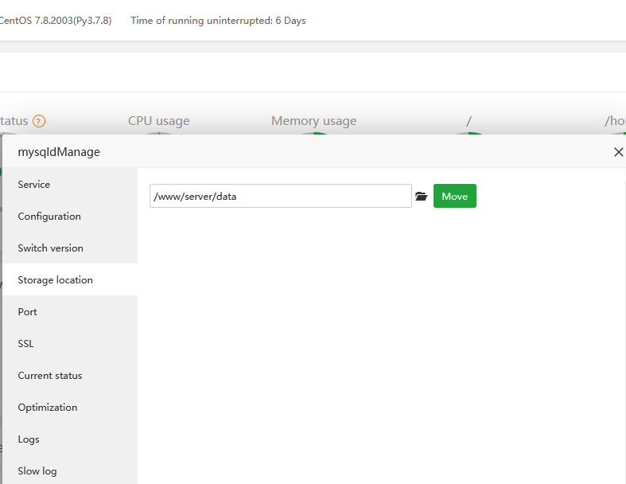Open folder browser for storage path
Image resolution: width=626 pixels, height=484 pixels.
click(422, 197)
